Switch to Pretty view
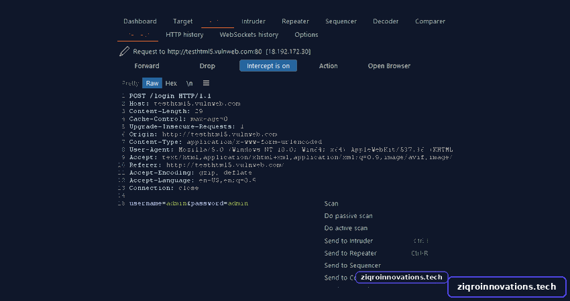Screen dimensions: 570x301 130,84
